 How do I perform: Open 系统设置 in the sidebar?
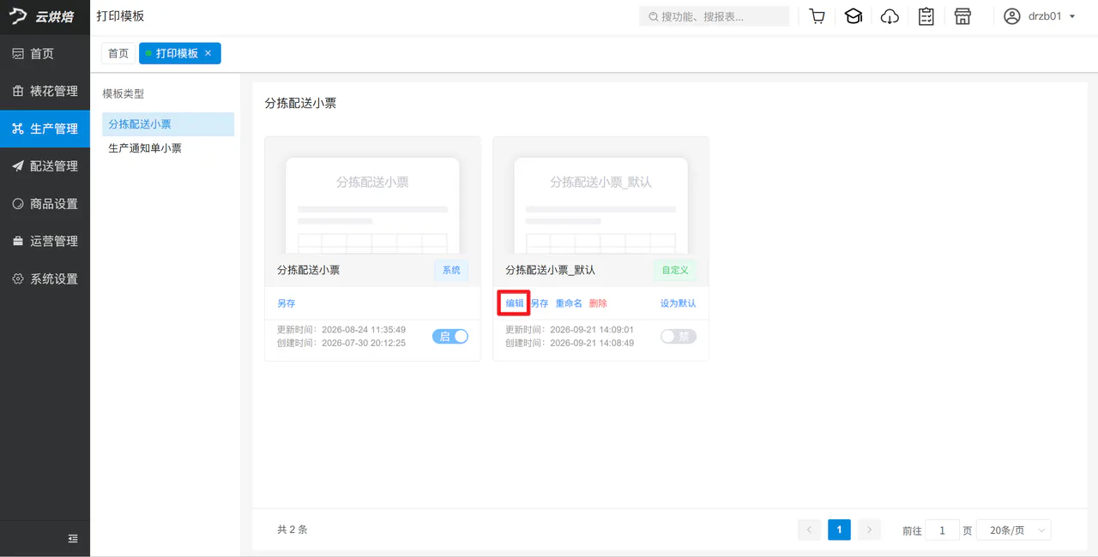tap(45, 278)
